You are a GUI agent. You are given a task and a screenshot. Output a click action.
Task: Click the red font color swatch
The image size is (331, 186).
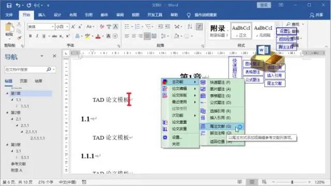click(x=98, y=37)
